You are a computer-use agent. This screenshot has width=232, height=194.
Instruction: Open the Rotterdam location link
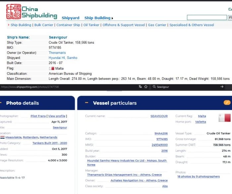(30, 137)
